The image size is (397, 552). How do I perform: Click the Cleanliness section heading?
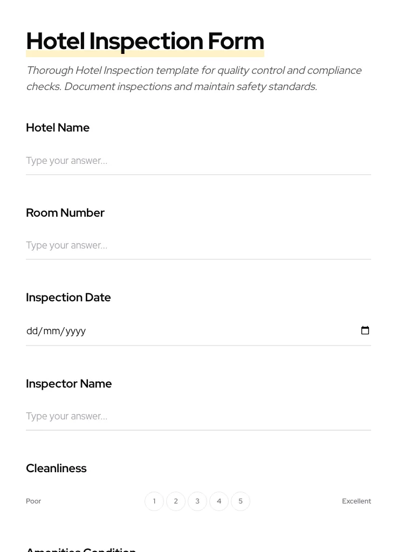pyautogui.click(x=56, y=468)
